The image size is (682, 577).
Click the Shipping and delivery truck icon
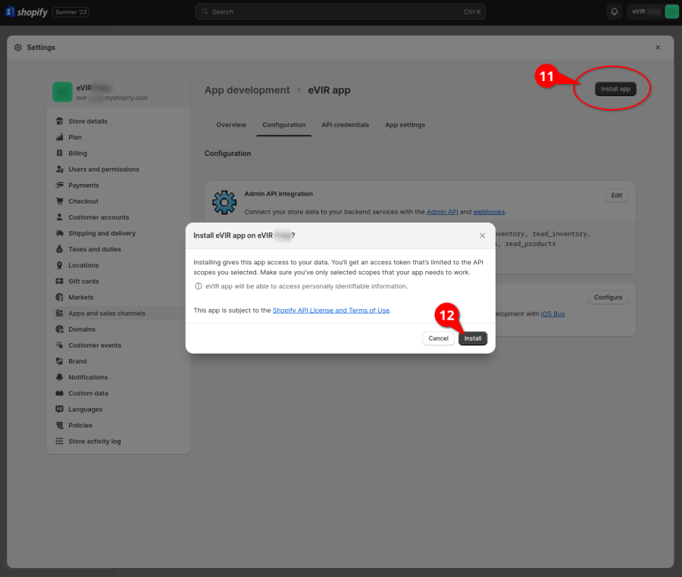[x=60, y=233]
